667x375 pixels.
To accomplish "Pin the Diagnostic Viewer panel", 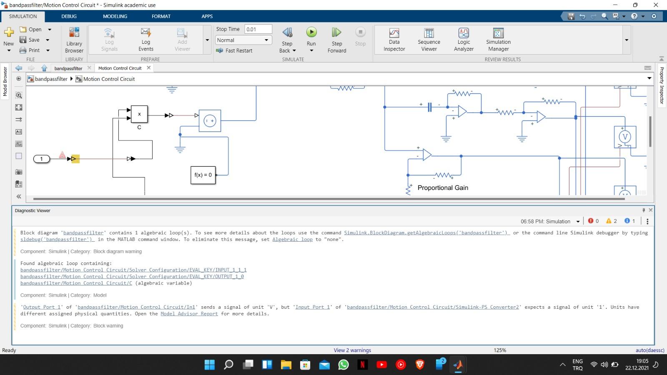I will (644, 210).
